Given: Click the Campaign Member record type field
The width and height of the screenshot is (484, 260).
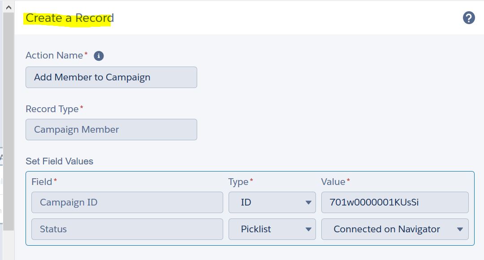Looking at the screenshot, I should click(x=111, y=130).
